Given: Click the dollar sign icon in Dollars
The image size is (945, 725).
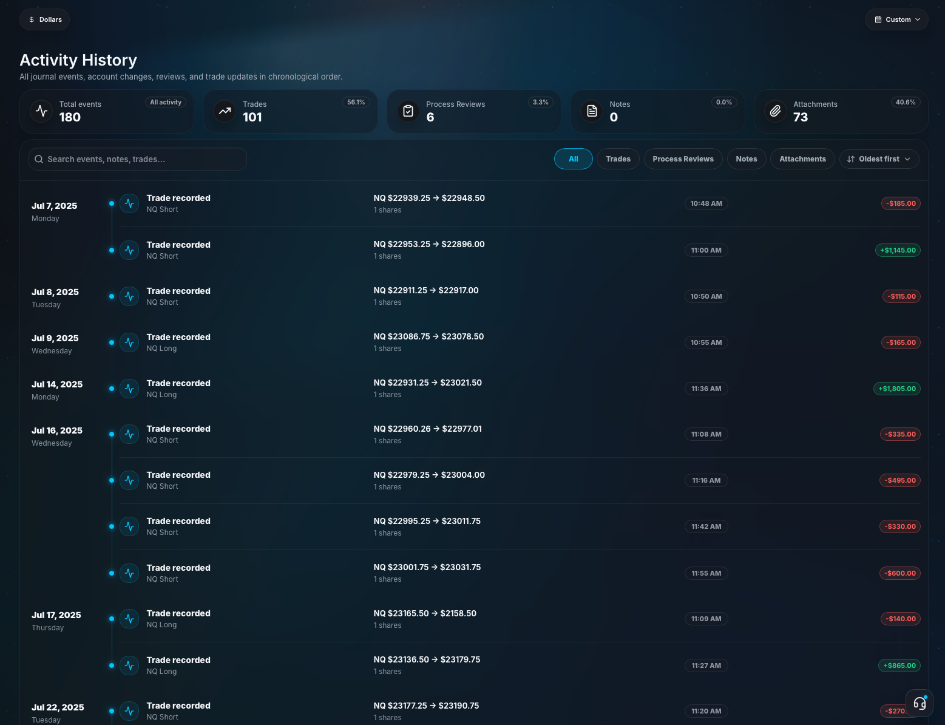Looking at the screenshot, I should coord(32,19).
